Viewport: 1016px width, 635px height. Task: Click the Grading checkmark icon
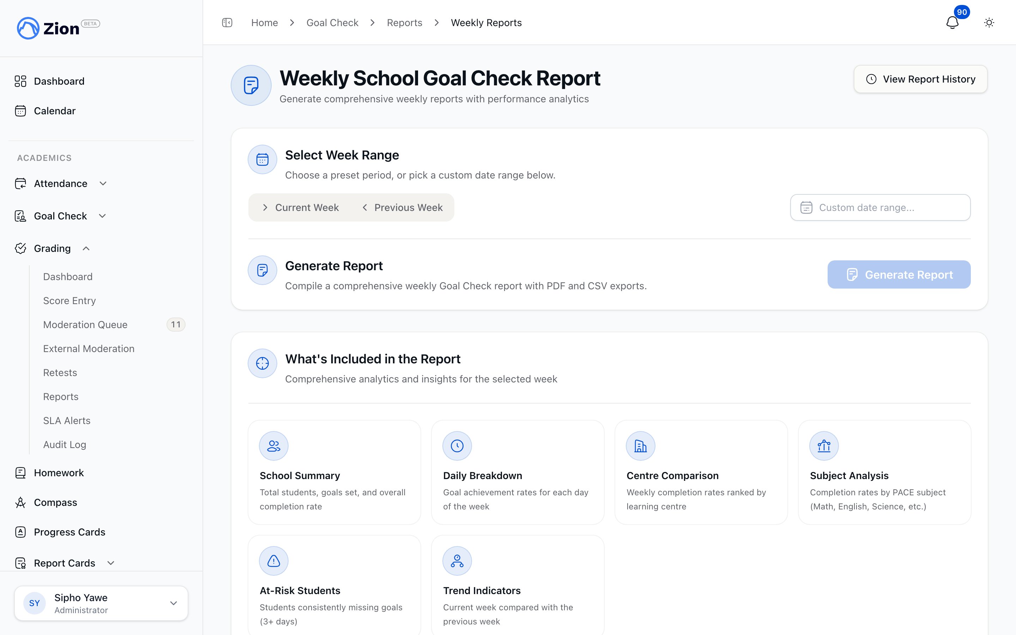[x=20, y=248]
